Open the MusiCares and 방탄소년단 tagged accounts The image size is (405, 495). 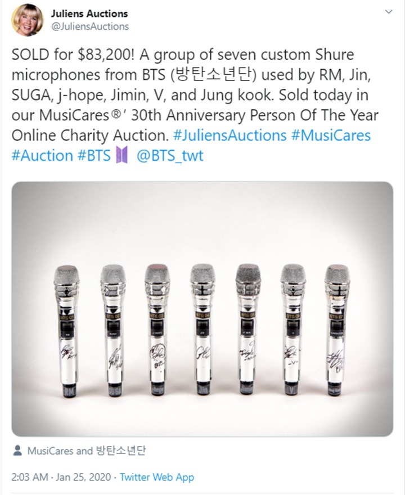87,451
